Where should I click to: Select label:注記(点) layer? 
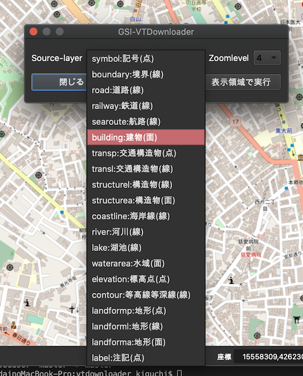146,358
